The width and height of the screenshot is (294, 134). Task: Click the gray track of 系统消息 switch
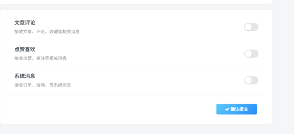[x=255, y=80]
